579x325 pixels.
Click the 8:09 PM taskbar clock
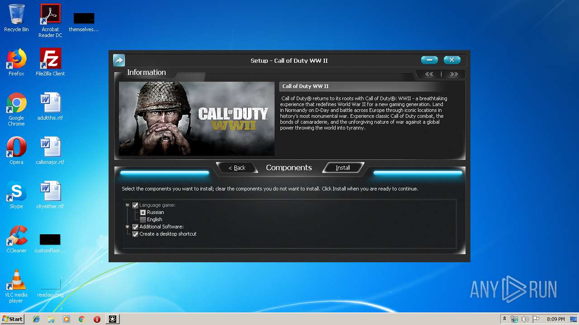(x=555, y=319)
